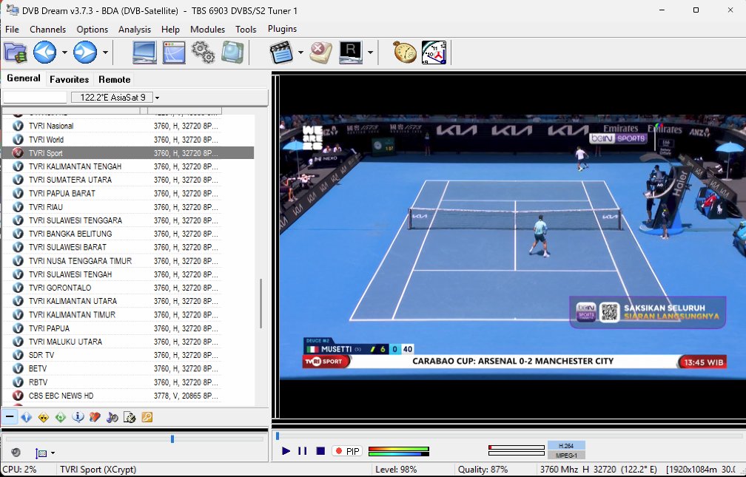This screenshot has width=746, height=477.
Task: Click the info bubble icon below list
Action: click(x=78, y=418)
